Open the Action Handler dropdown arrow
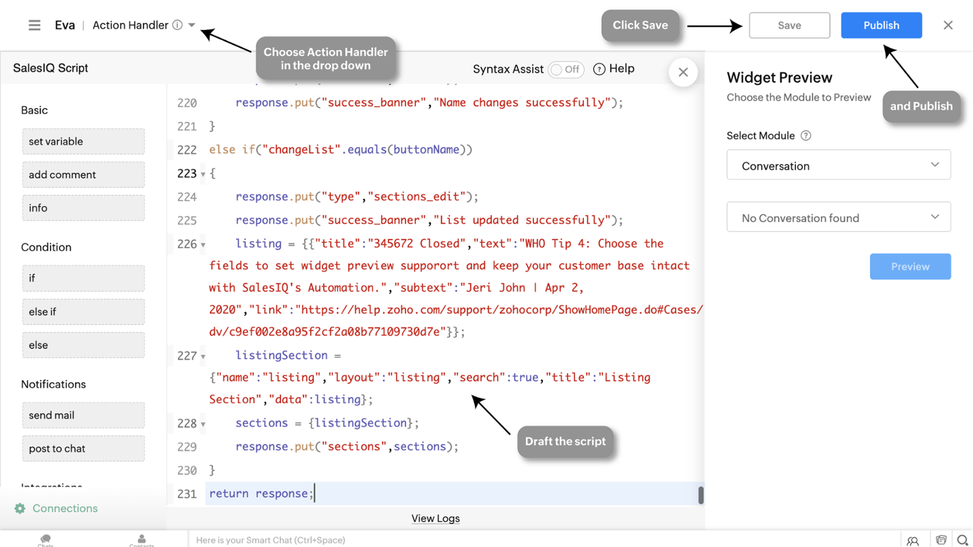 192,25
